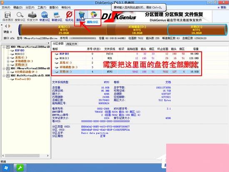Screen dimensions: 229x172
Task: Click the 起始柱面 column header
Action: pos(132,49)
